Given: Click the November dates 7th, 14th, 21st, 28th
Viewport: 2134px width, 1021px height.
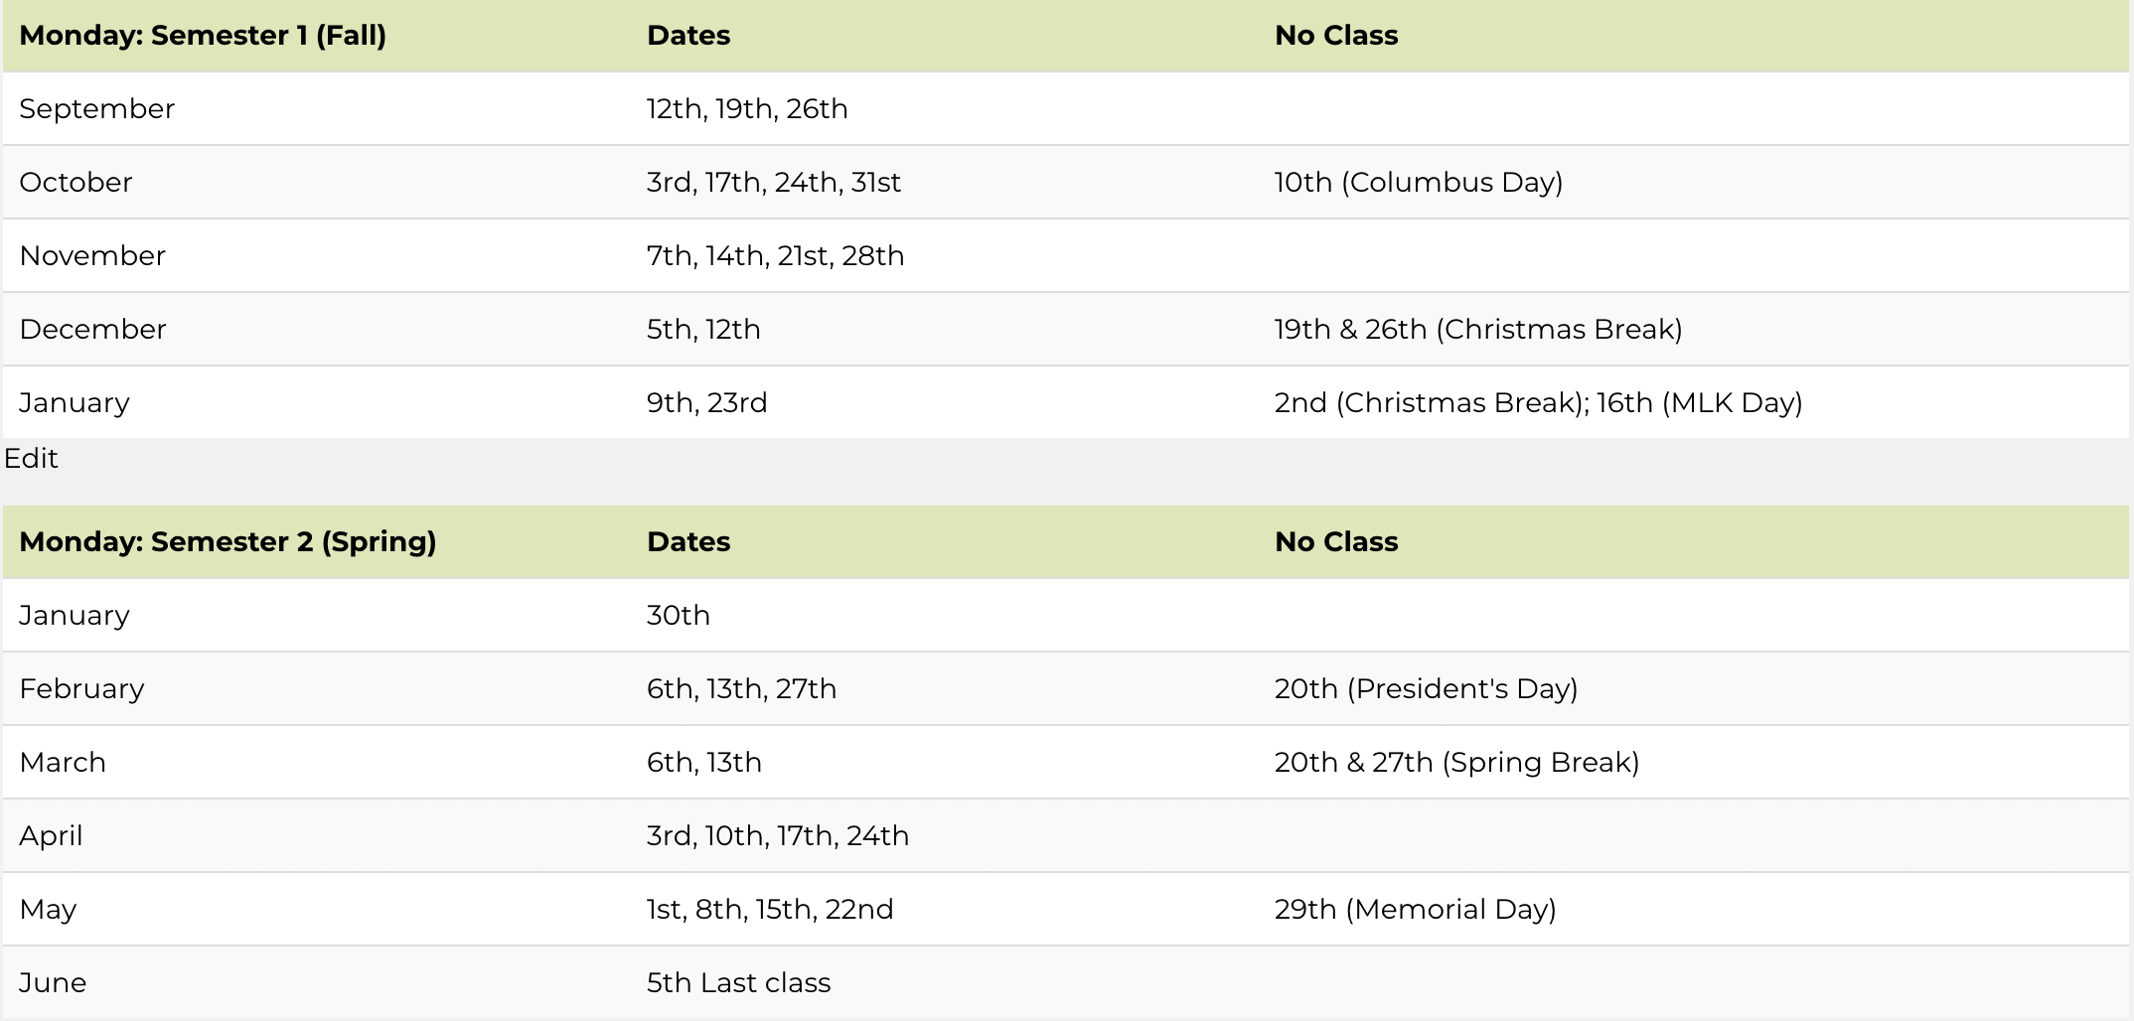Looking at the screenshot, I should (775, 256).
